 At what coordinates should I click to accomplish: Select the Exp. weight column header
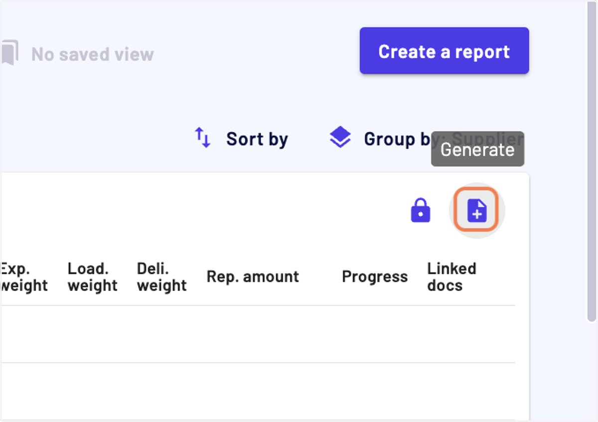pyautogui.click(x=24, y=277)
